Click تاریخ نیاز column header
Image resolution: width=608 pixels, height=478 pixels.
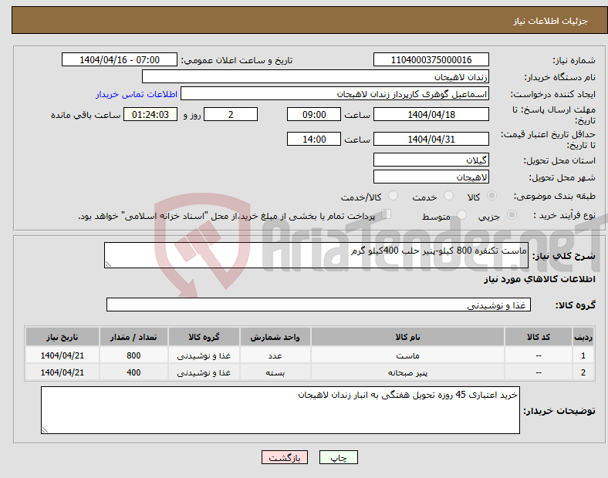pyautogui.click(x=62, y=337)
